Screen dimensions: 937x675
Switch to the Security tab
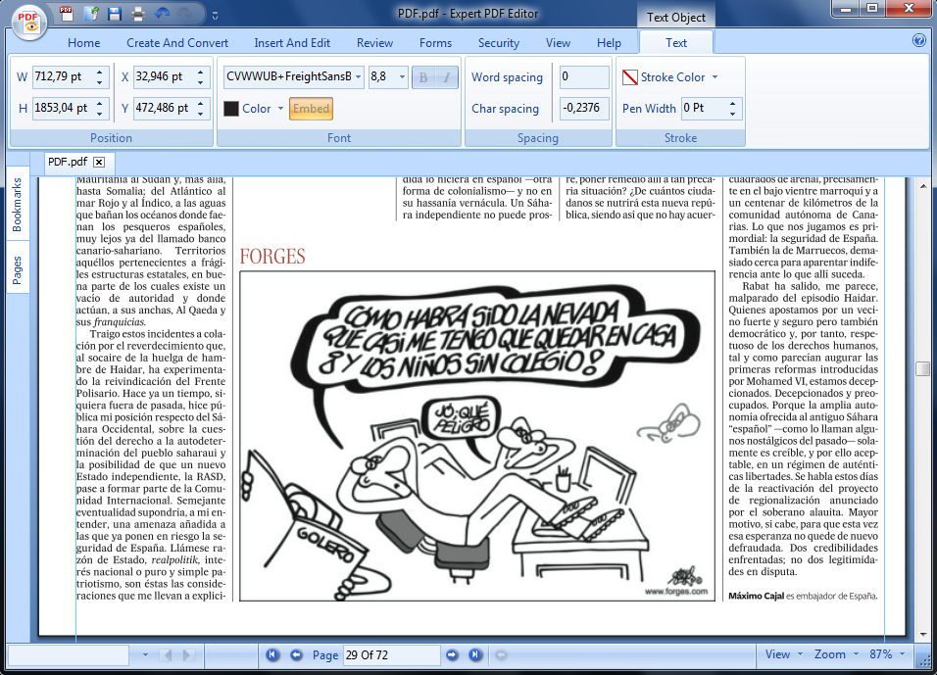[498, 43]
